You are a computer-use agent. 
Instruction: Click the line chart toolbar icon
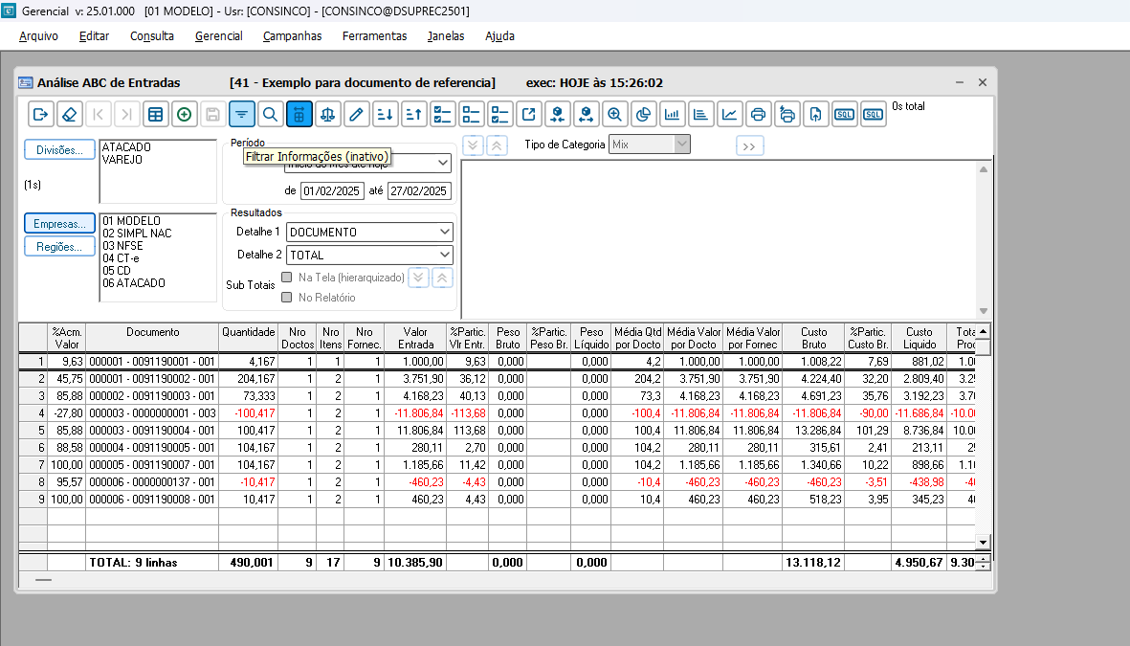(x=729, y=115)
